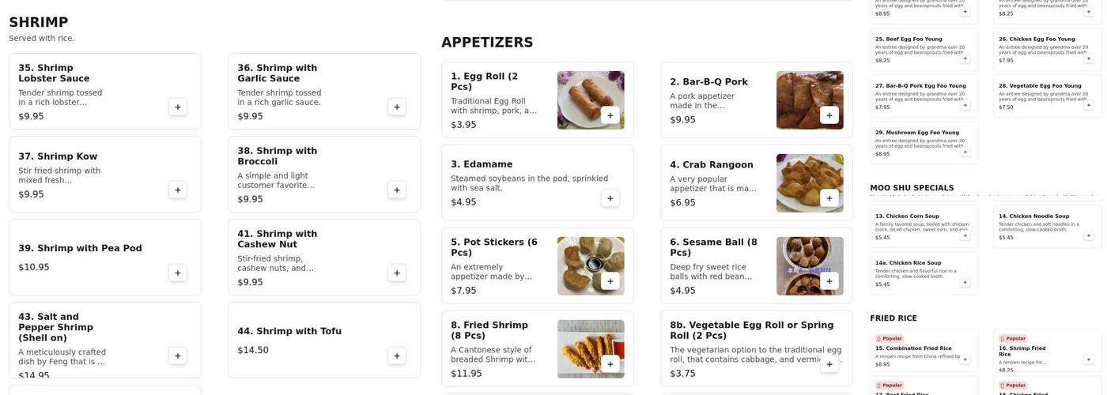Add Chicken Corn Soup to cart

click(x=965, y=235)
